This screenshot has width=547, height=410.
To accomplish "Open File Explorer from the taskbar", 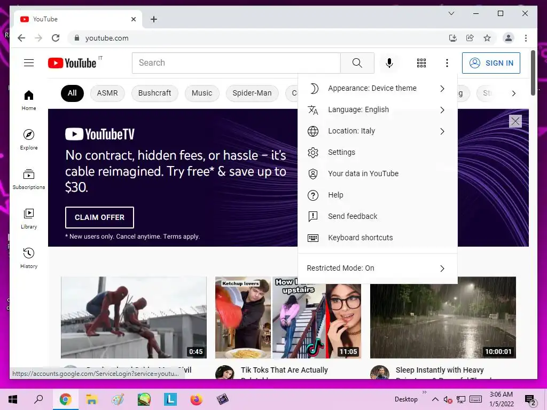I will click(x=91, y=399).
